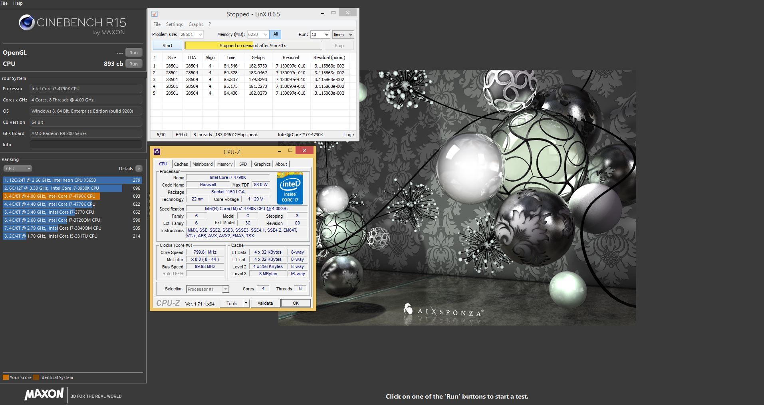Click the Tools button in CPU-Z
Image resolution: width=764 pixels, height=405 pixels.
coord(232,303)
